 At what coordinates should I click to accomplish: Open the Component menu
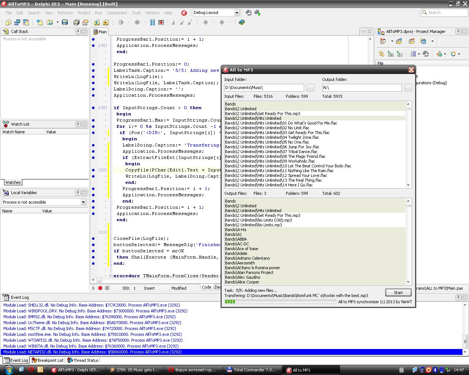pos(117,13)
